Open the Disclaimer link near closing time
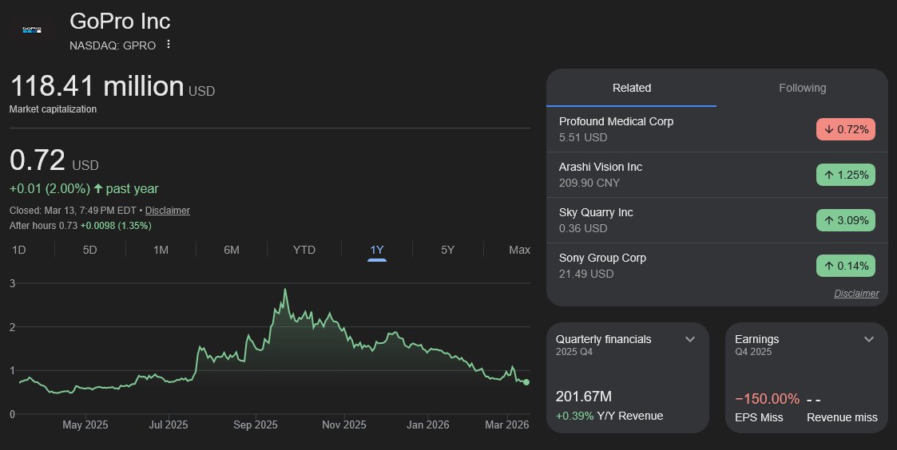Image resolution: width=897 pixels, height=450 pixels. 168,211
